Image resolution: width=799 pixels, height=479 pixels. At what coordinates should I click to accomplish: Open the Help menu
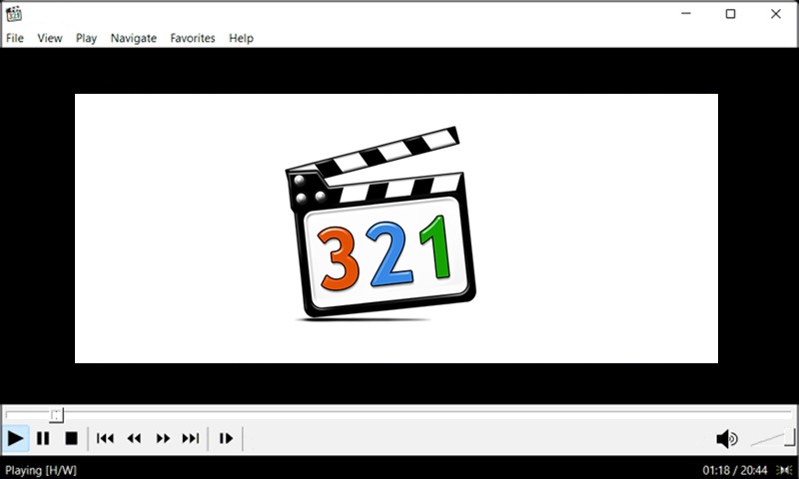click(x=241, y=38)
